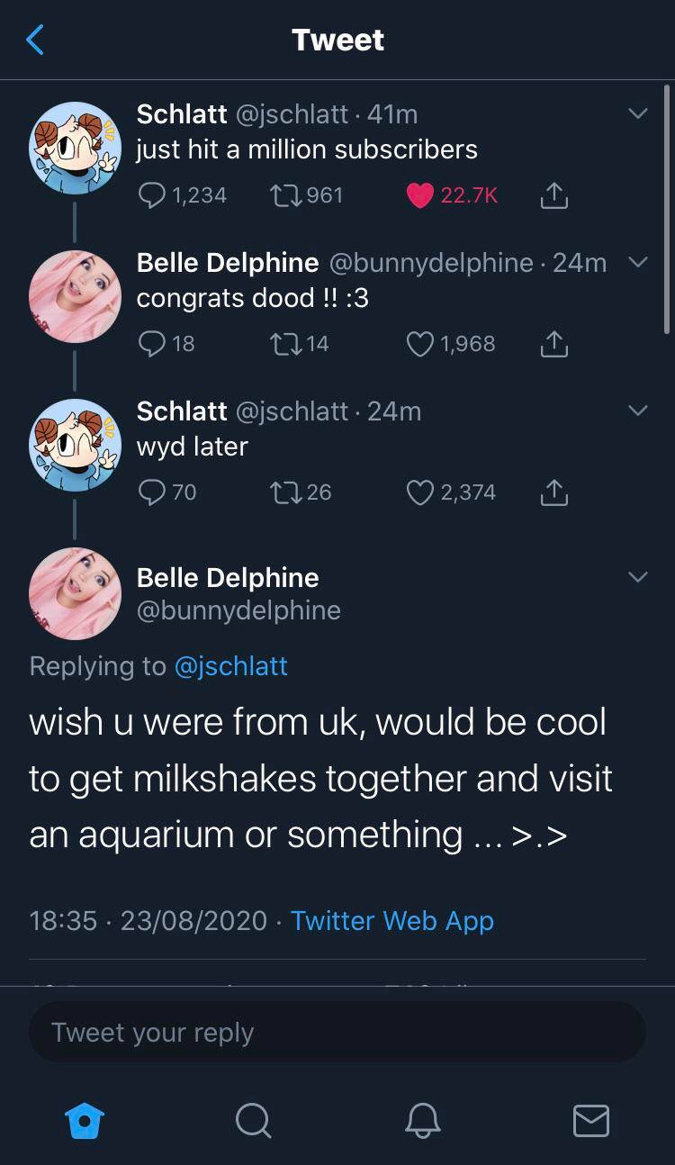This screenshot has height=1165, width=675.
Task: Unlike Schlatt's million subscribers tweet
Action: (420, 195)
